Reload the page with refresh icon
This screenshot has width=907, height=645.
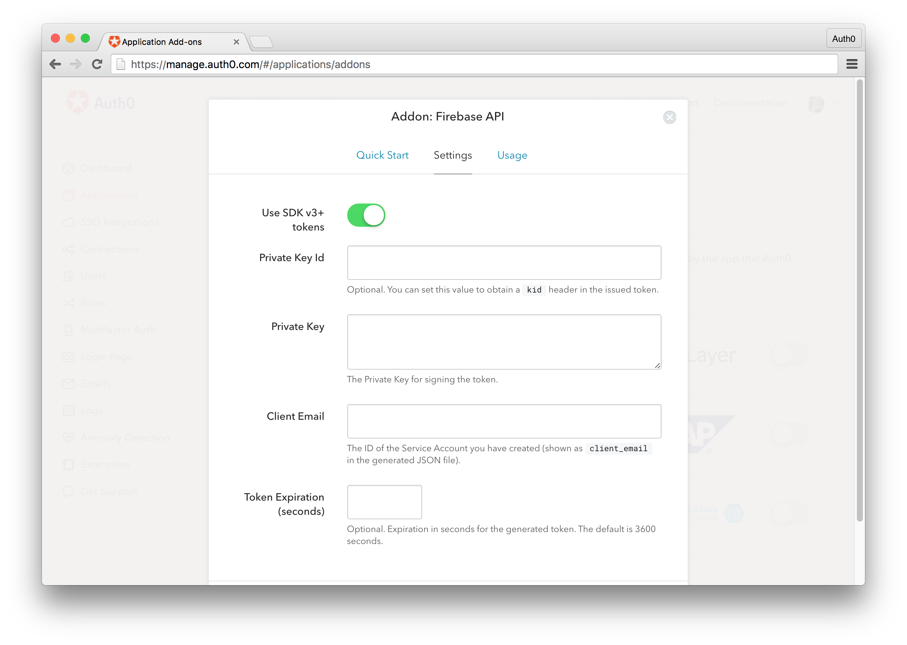click(x=97, y=64)
